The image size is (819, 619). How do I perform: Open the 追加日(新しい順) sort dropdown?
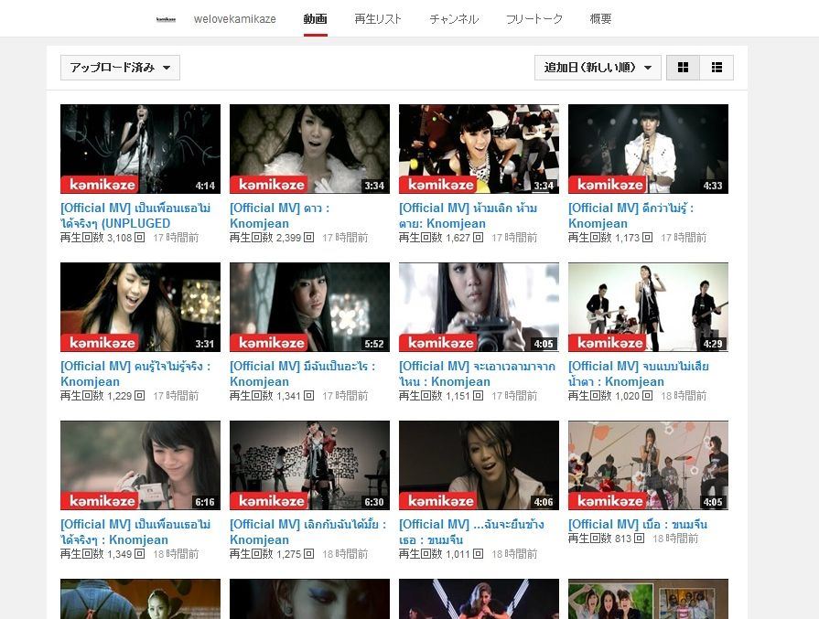[598, 68]
